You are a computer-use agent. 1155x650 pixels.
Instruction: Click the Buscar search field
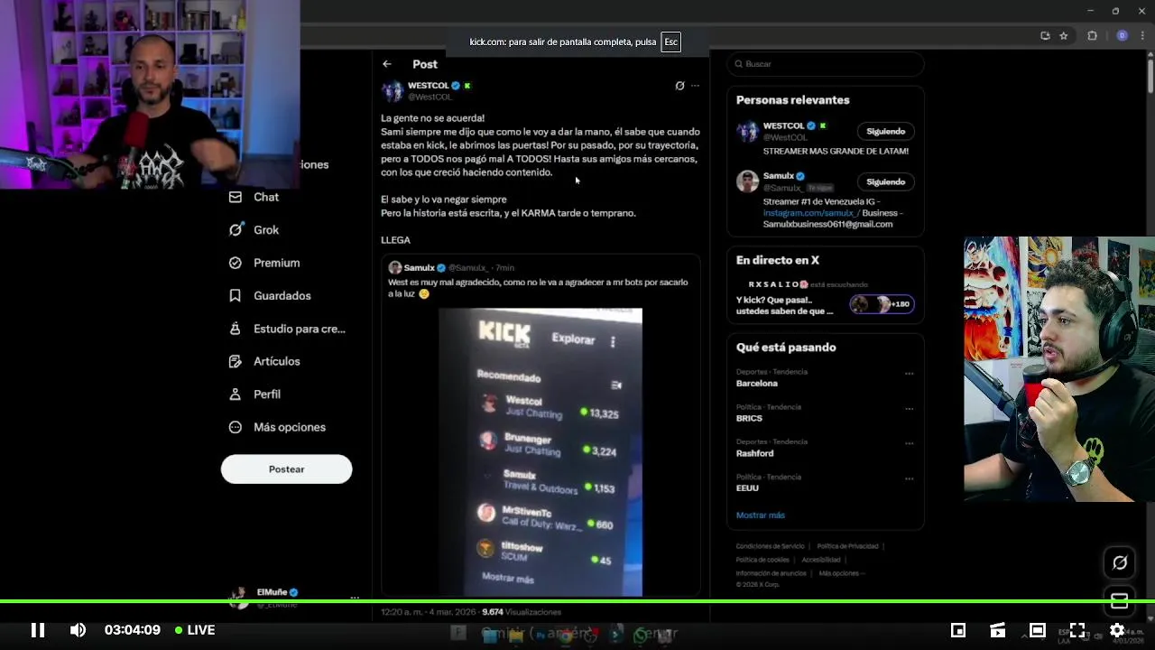[x=826, y=64]
